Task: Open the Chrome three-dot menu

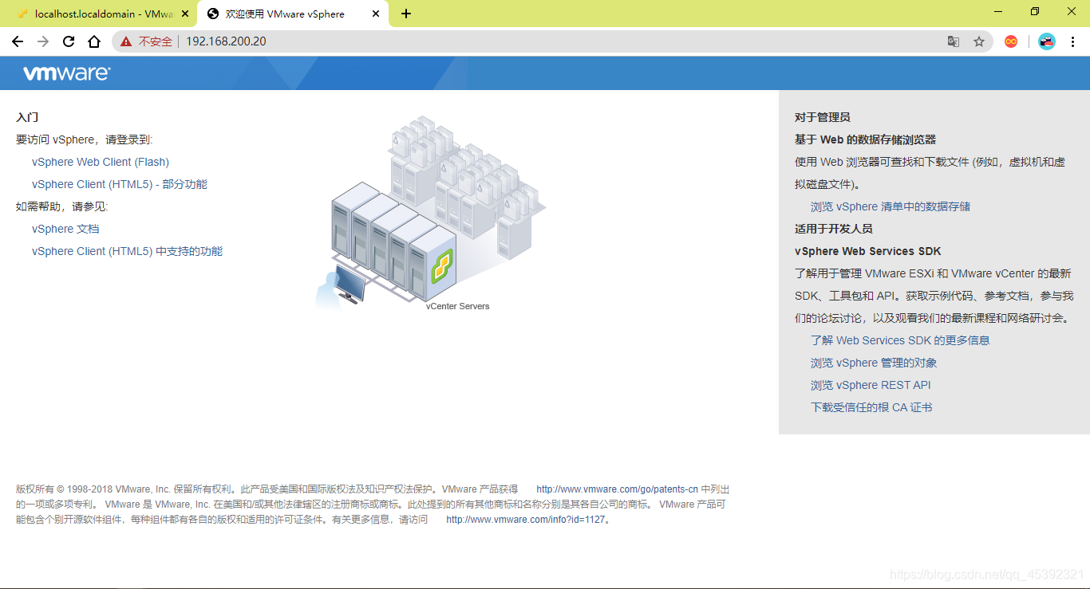Action: pyautogui.click(x=1073, y=41)
